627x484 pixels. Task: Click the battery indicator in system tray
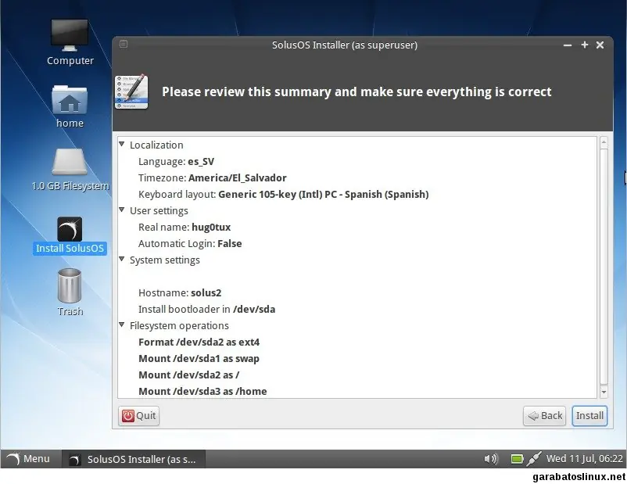tap(517, 458)
